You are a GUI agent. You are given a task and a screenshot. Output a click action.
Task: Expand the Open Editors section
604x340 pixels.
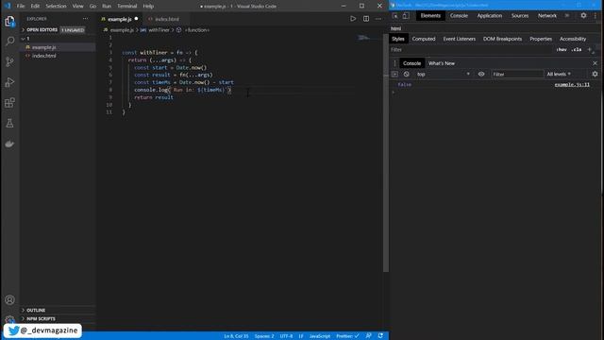pos(42,29)
